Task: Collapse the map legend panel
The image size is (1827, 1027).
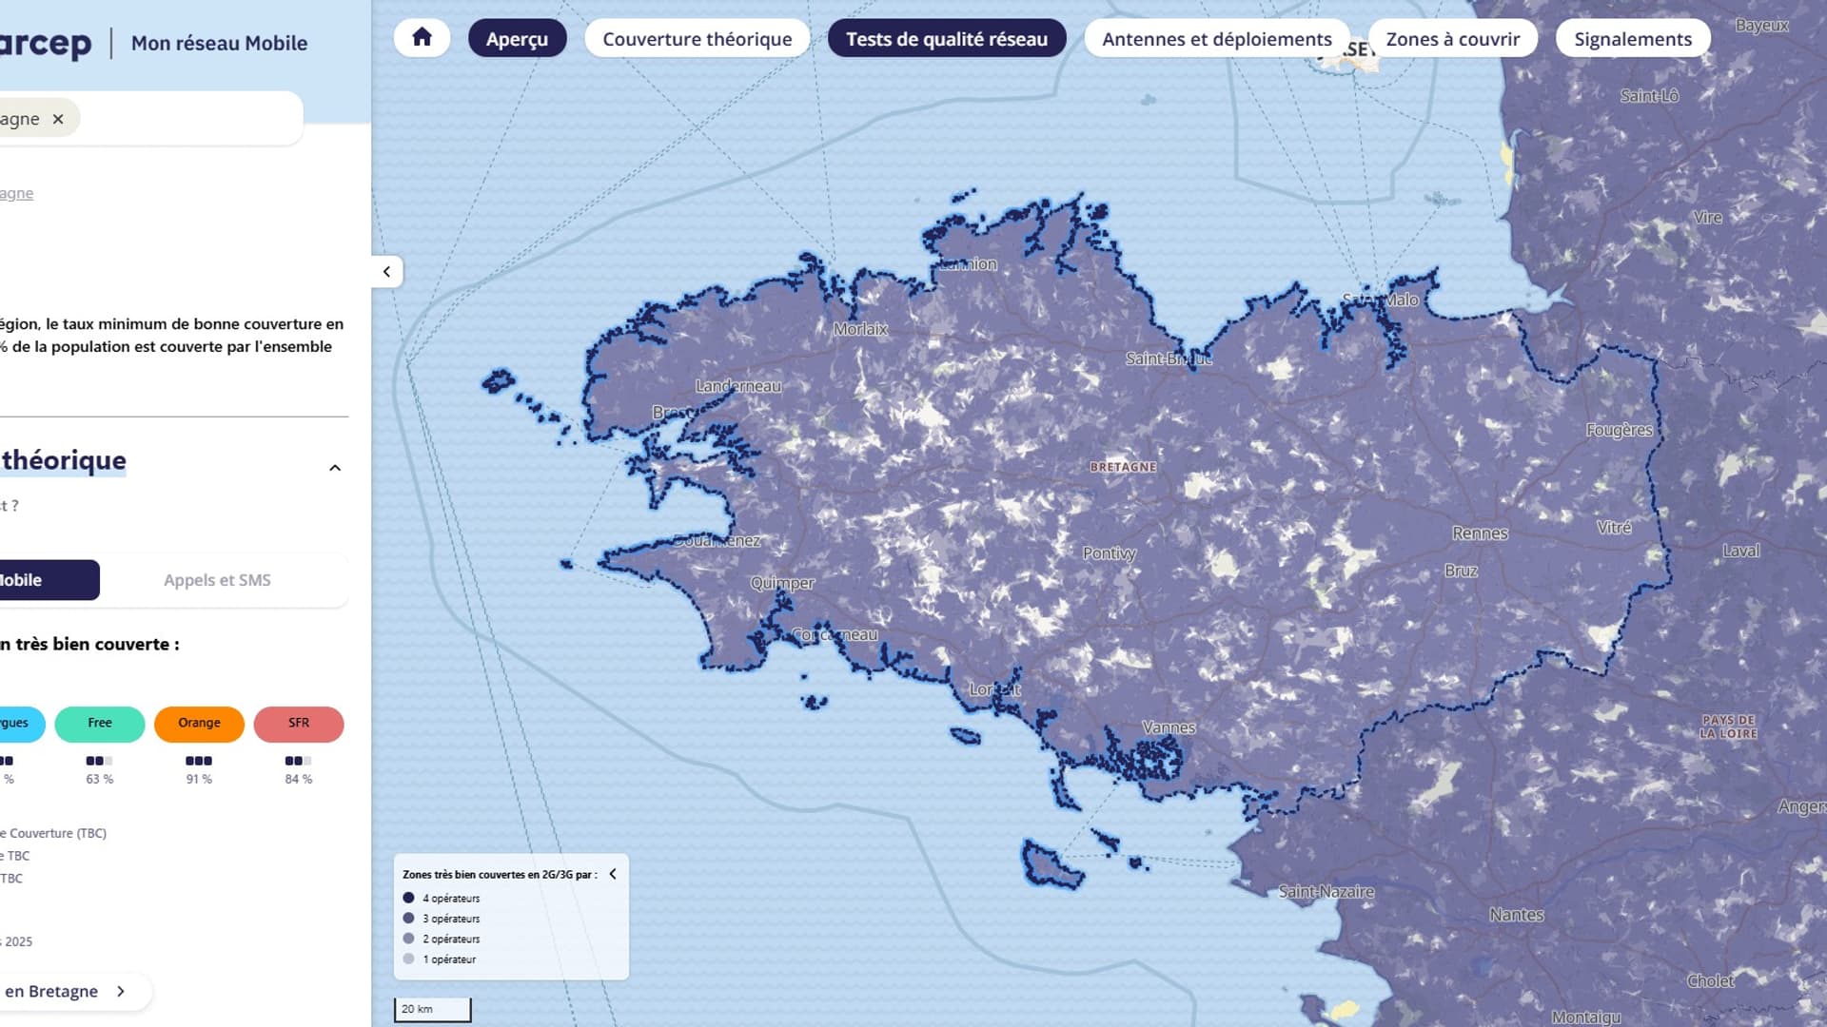Action: [613, 874]
